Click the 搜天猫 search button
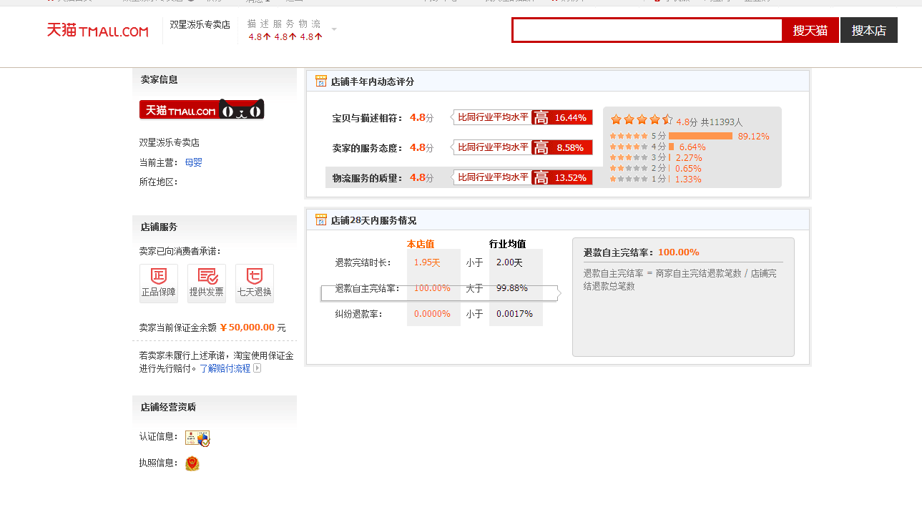 [x=810, y=30]
